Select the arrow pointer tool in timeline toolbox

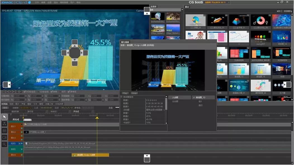(x=4, y=117)
